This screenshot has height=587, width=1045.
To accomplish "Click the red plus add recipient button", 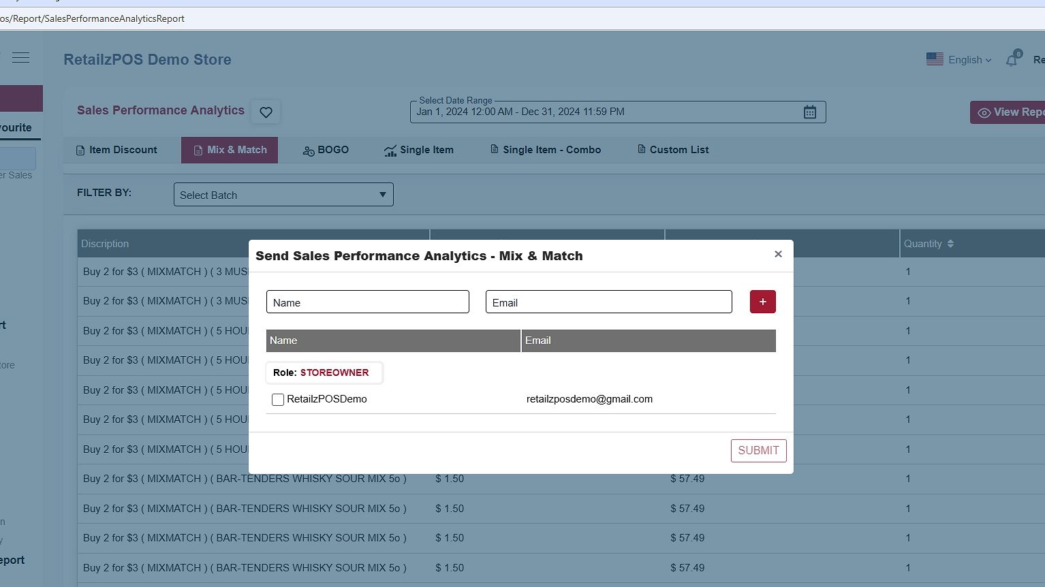I will point(762,302).
